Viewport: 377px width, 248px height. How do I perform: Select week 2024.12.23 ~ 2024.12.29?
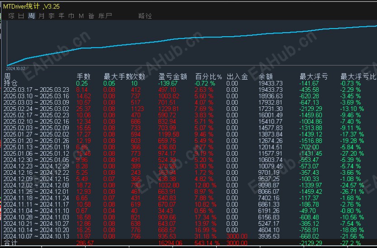tap(36, 166)
